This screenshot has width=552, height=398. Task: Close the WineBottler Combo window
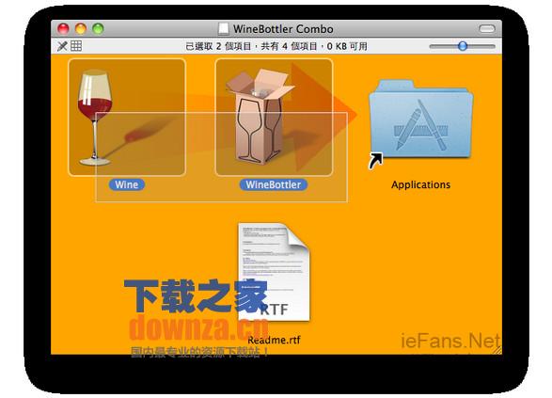pyautogui.click(x=63, y=28)
